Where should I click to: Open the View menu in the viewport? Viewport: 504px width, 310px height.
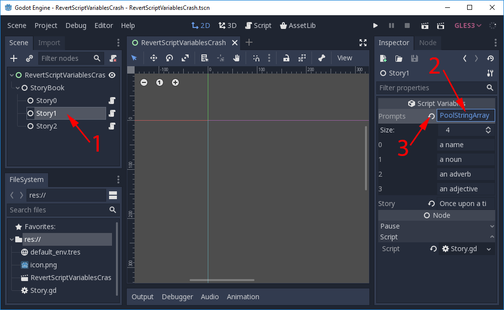344,58
